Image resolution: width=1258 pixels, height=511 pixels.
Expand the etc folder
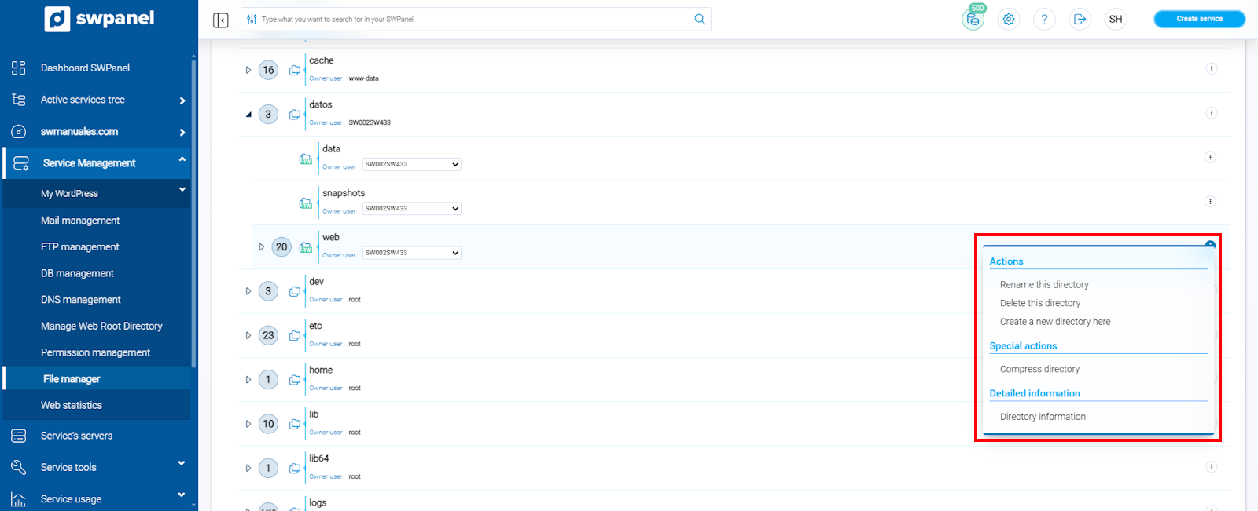click(x=248, y=336)
